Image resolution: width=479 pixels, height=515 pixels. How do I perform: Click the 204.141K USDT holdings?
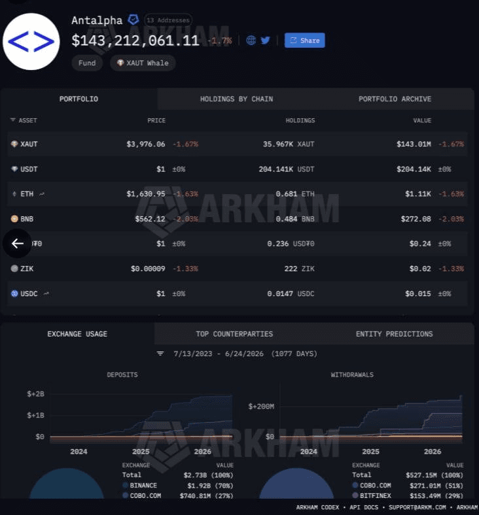tap(287, 169)
